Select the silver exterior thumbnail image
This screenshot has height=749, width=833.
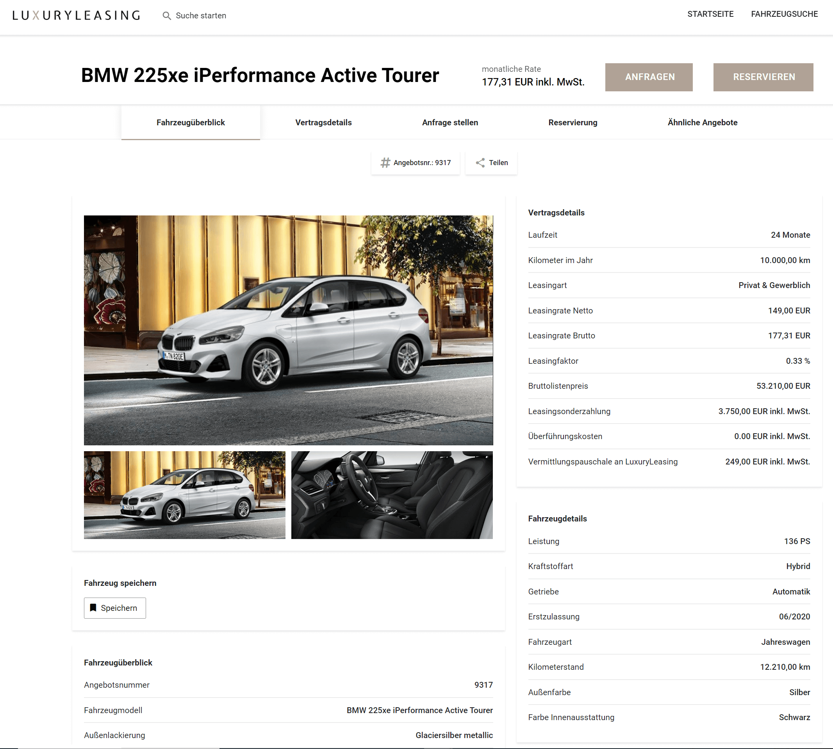(x=184, y=495)
